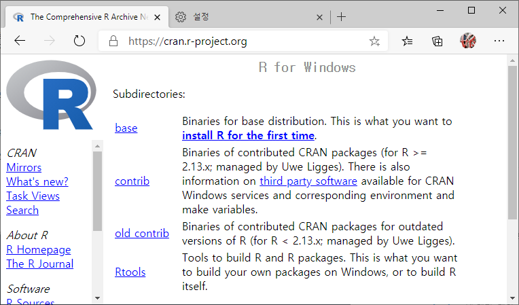The image size is (519, 305).
Task: Click the main page scrollbar down arrow
Action: click(x=512, y=298)
